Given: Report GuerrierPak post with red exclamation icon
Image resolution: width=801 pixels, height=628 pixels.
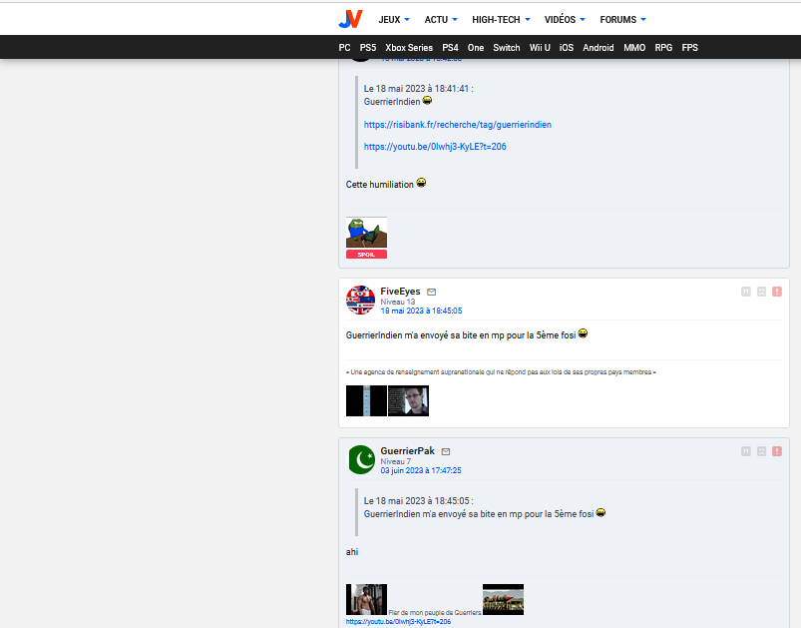Looking at the screenshot, I should [777, 451].
